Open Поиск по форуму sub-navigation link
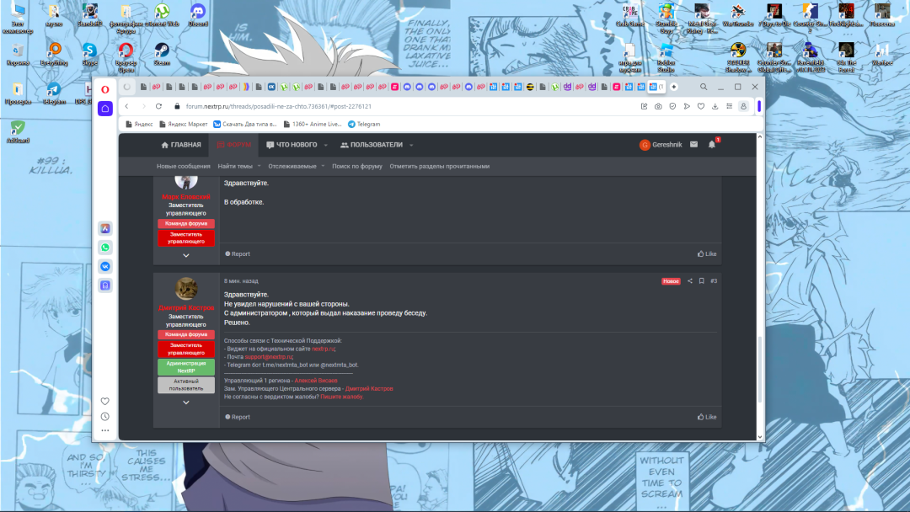The image size is (910, 512). [x=357, y=167]
